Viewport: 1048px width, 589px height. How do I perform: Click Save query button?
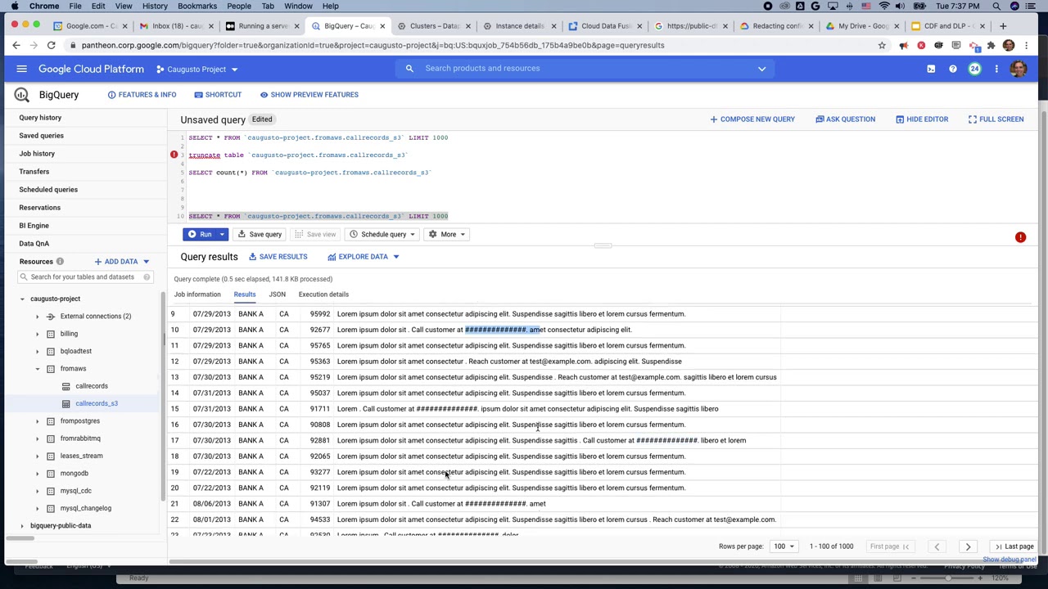point(260,235)
